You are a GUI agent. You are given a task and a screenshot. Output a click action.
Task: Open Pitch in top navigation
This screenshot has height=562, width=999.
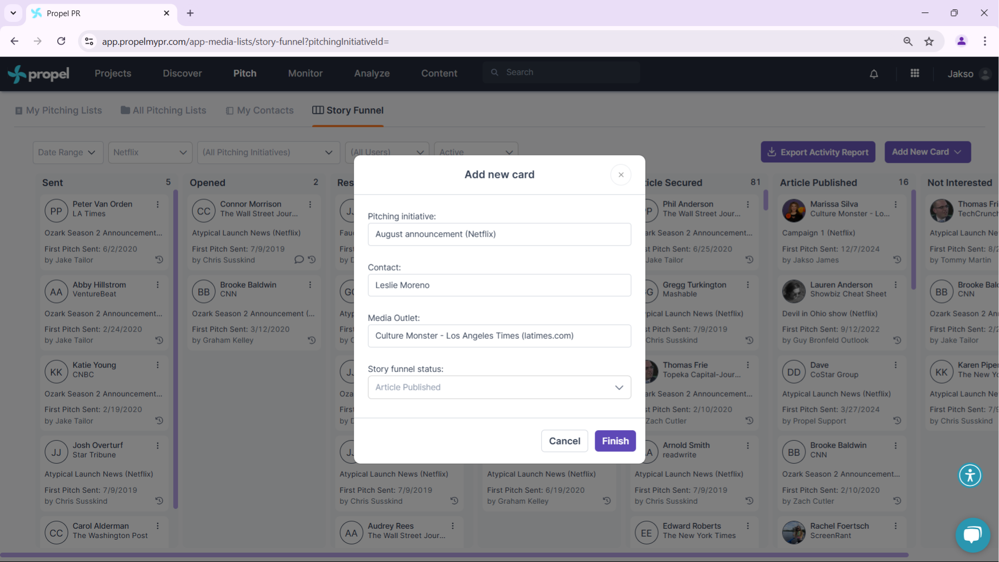click(x=245, y=73)
